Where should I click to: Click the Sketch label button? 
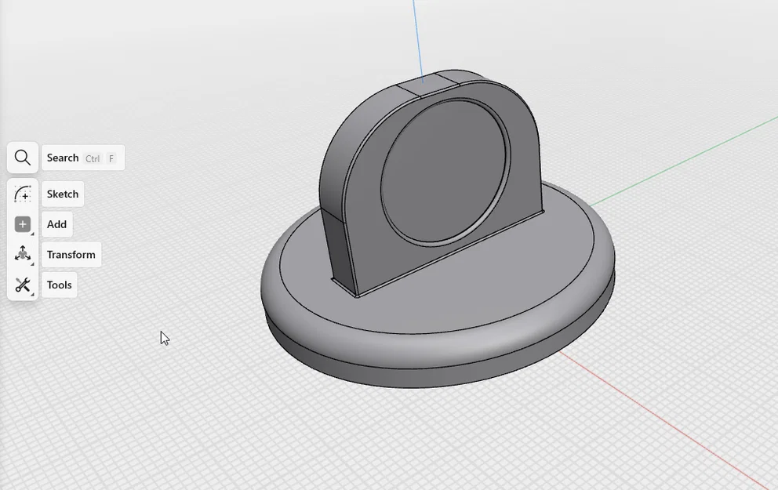point(63,194)
